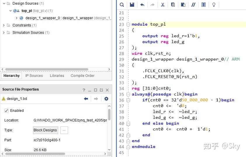This screenshot has width=246, height=157.
Task: Close the Source File Properties panel
Action: pyautogui.click(x=107, y=90)
